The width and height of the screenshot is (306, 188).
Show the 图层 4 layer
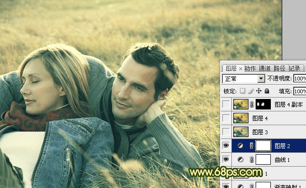226,118
